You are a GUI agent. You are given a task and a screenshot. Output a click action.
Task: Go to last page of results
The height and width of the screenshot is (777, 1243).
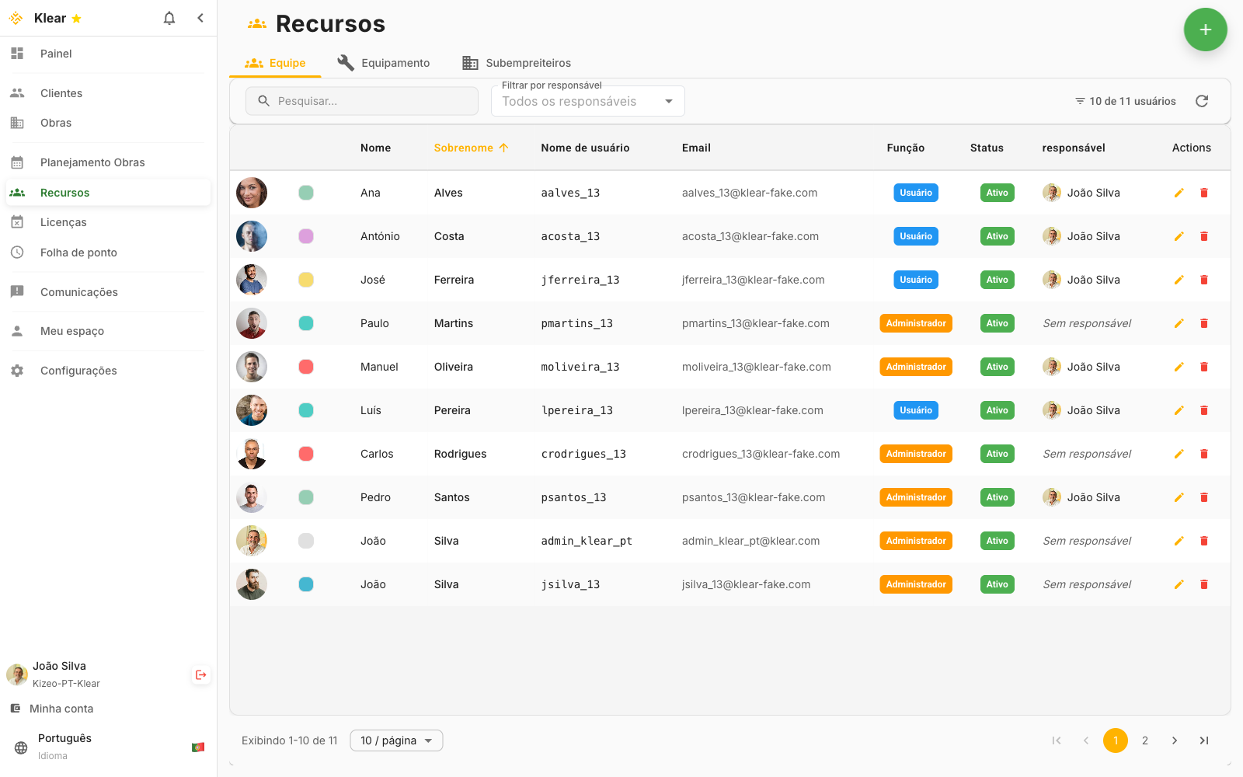point(1204,740)
